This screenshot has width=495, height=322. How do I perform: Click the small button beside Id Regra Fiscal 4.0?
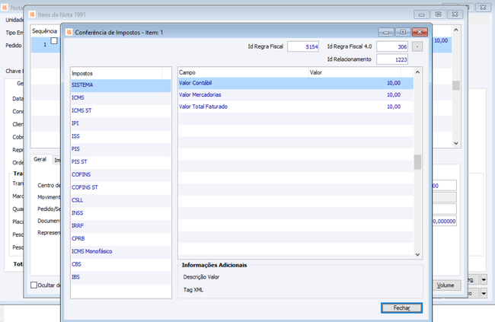coord(417,46)
